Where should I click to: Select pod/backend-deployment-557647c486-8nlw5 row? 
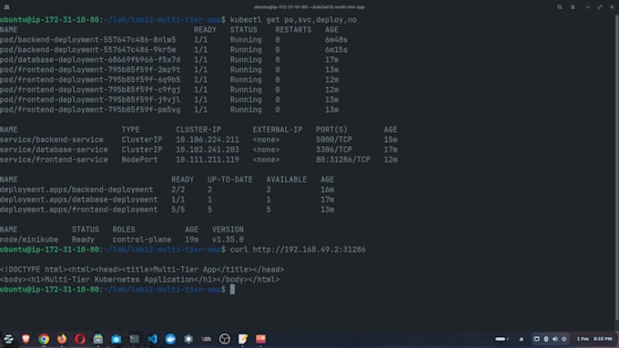pyautogui.click(x=174, y=40)
